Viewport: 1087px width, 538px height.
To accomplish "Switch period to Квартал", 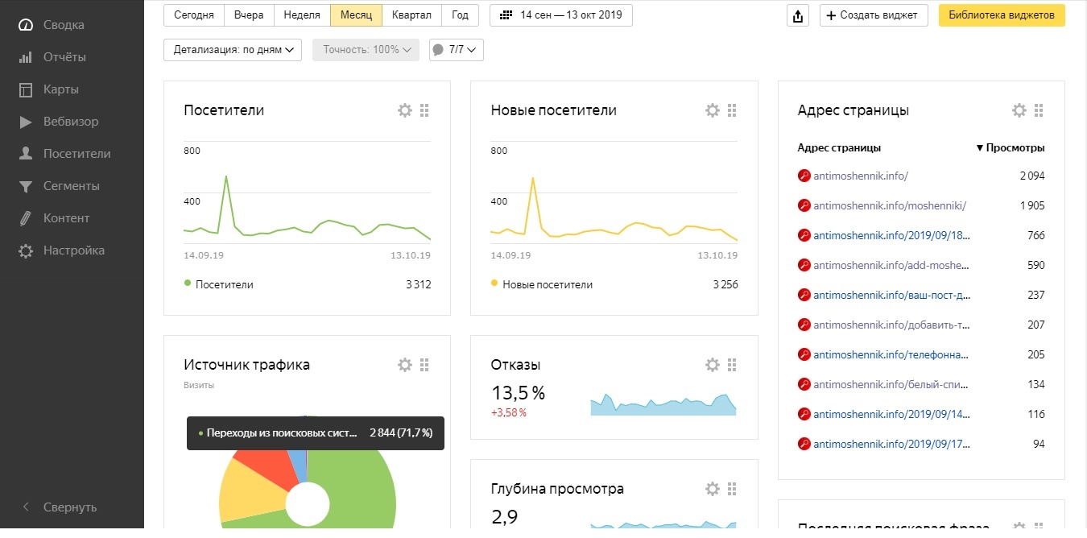I will coord(411,15).
